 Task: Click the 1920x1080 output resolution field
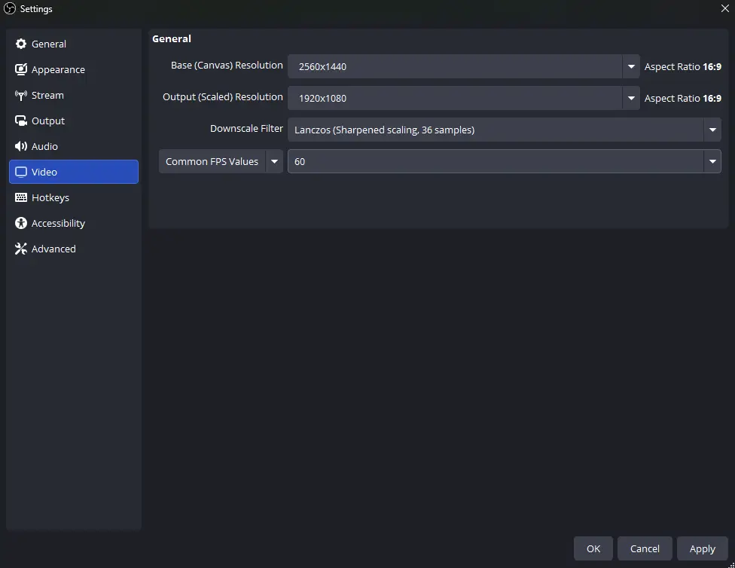click(x=455, y=98)
